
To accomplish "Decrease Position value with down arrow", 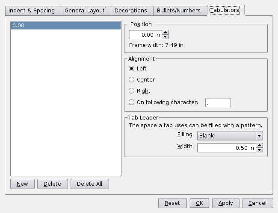I will (166, 37).
